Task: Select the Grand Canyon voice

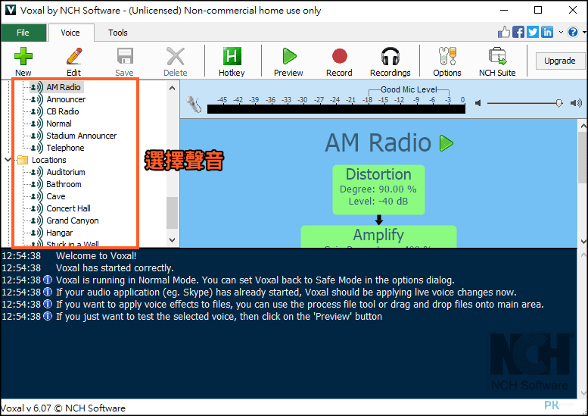Action: [73, 221]
